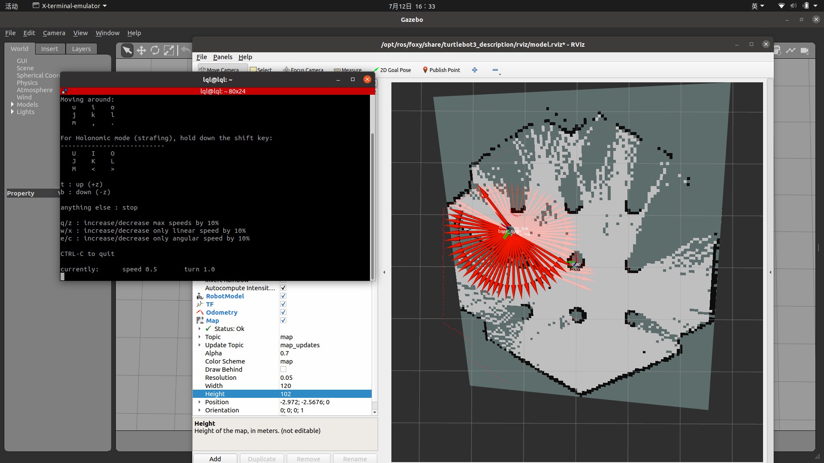The height and width of the screenshot is (463, 824).
Task: Toggle TF visibility checkbox
Action: point(283,304)
